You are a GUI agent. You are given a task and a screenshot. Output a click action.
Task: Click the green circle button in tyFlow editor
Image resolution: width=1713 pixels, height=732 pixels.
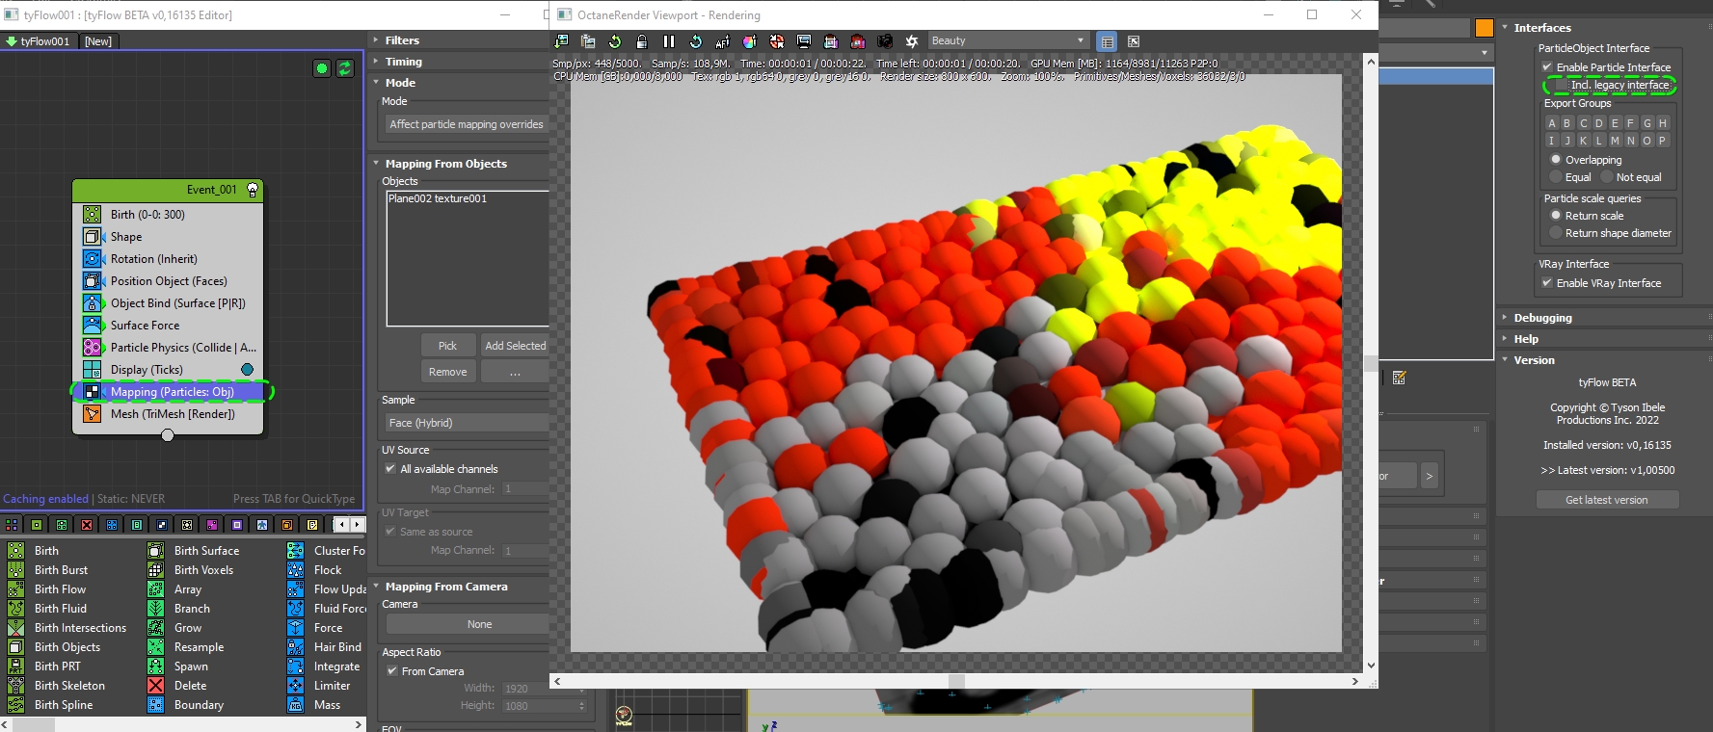click(x=322, y=68)
